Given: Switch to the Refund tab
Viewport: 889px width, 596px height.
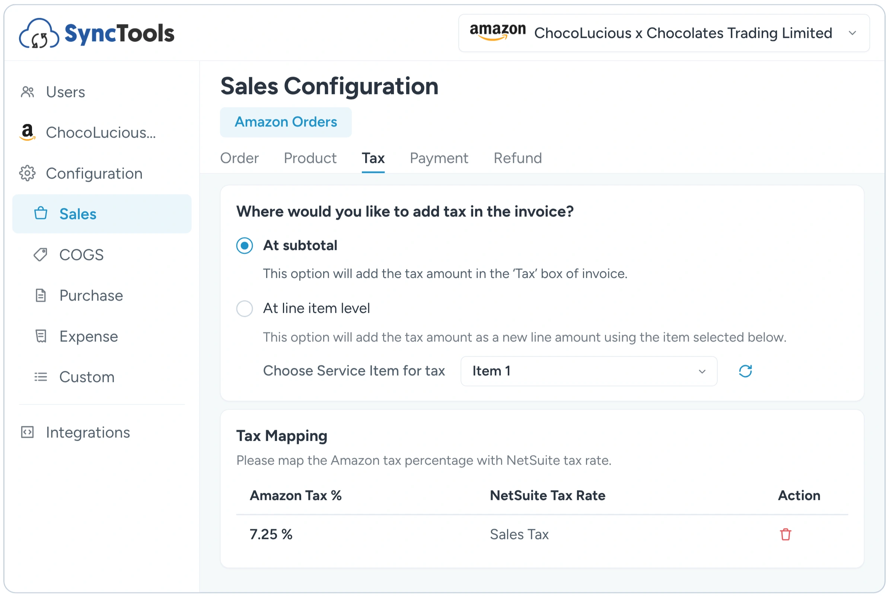Looking at the screenshot, I should pyautogui.click(x=518, y=158).
